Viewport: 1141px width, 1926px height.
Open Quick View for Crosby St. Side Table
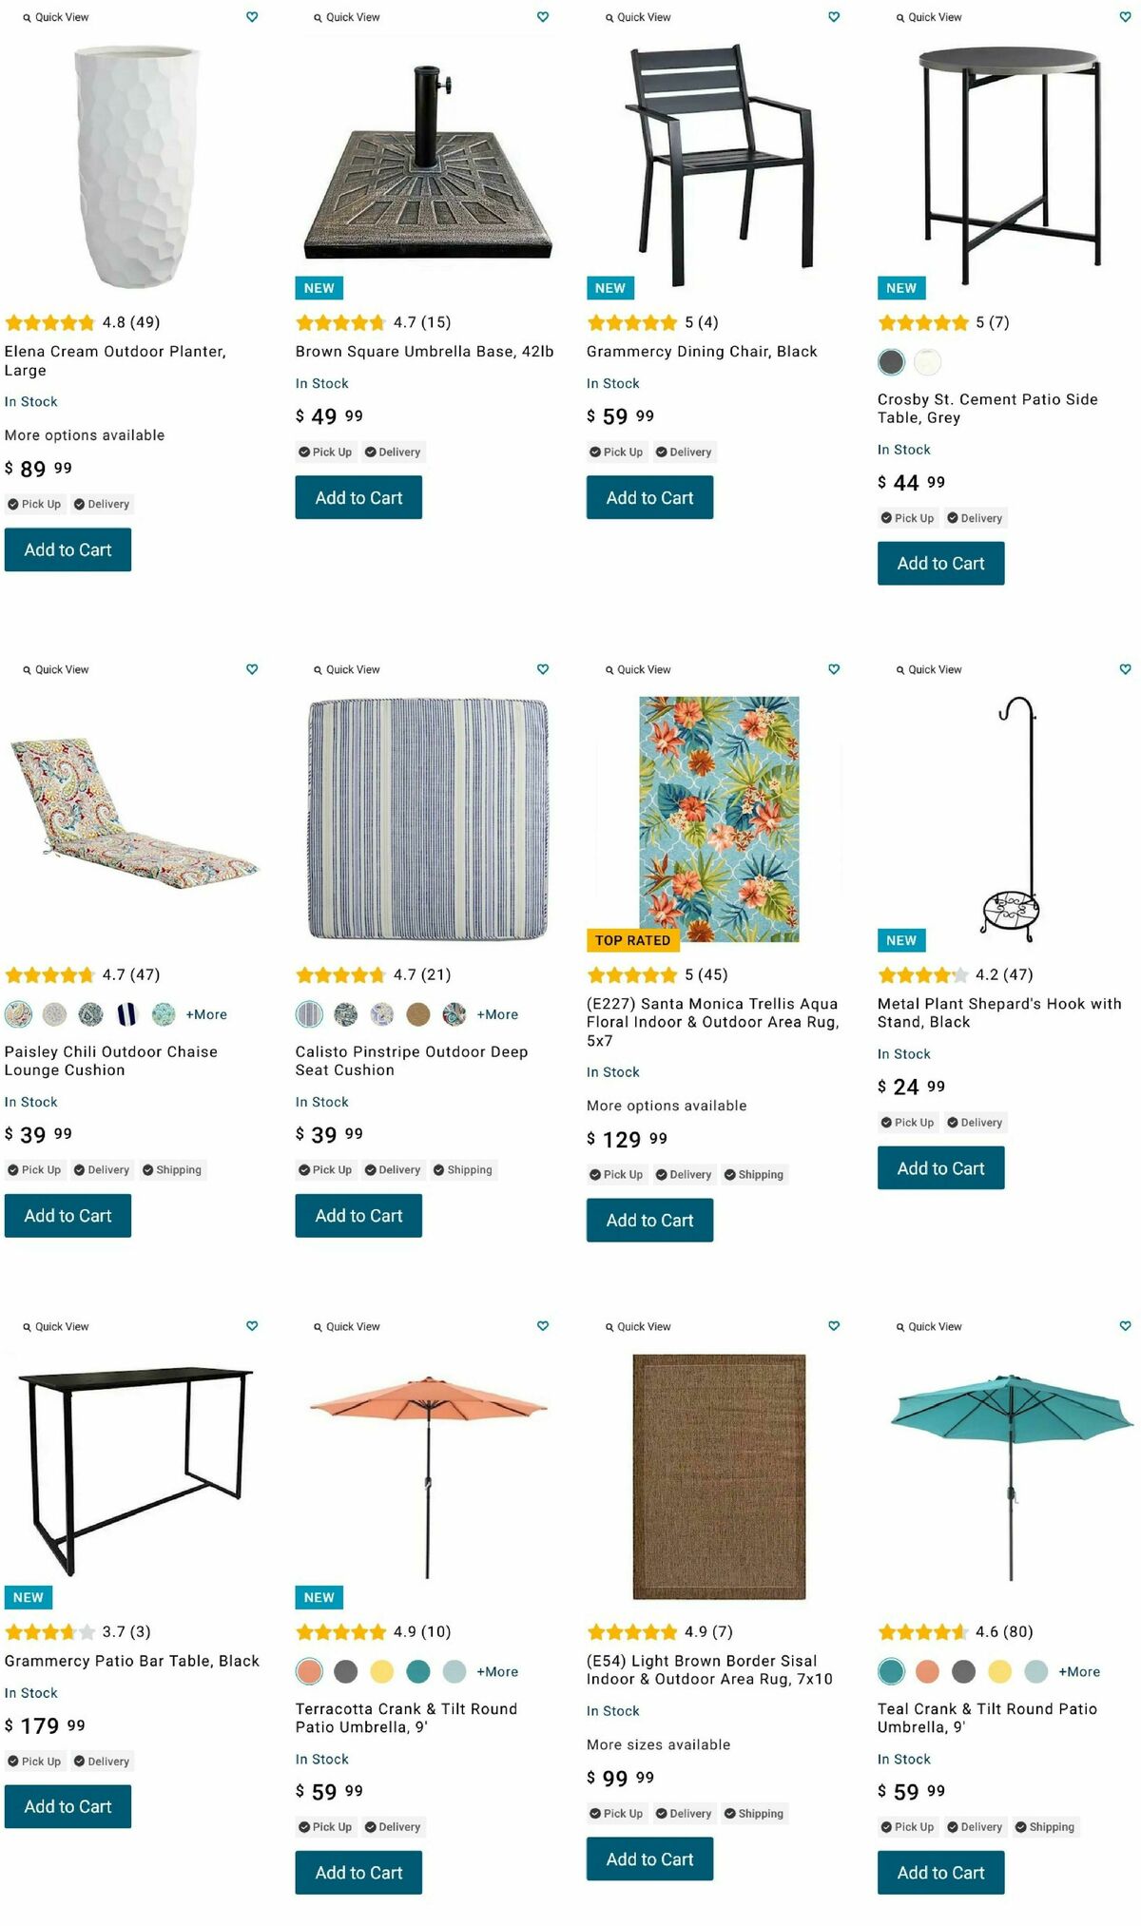pyautogui.click(x=929, y=17)
